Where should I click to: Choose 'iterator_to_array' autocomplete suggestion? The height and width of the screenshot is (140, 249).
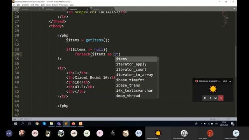click(x=136, y=75)
